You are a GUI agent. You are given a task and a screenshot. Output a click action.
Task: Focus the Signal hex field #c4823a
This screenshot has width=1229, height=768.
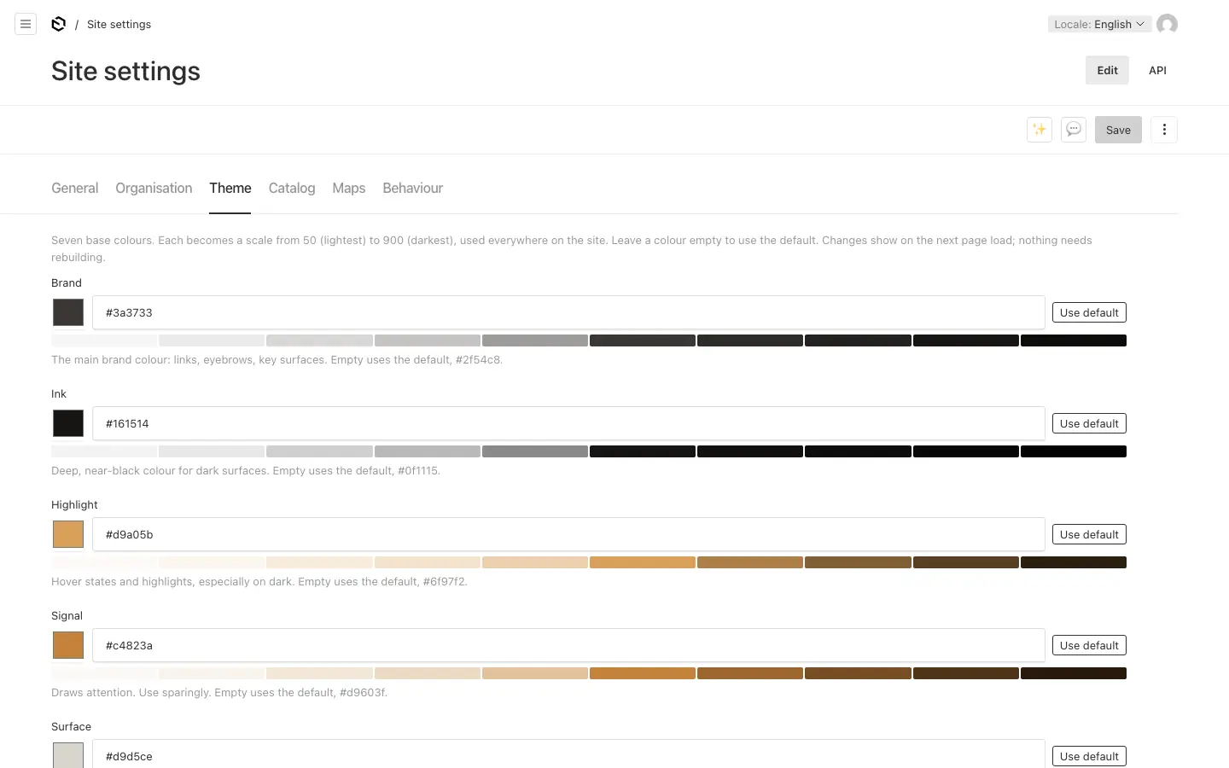pos(568,645)
